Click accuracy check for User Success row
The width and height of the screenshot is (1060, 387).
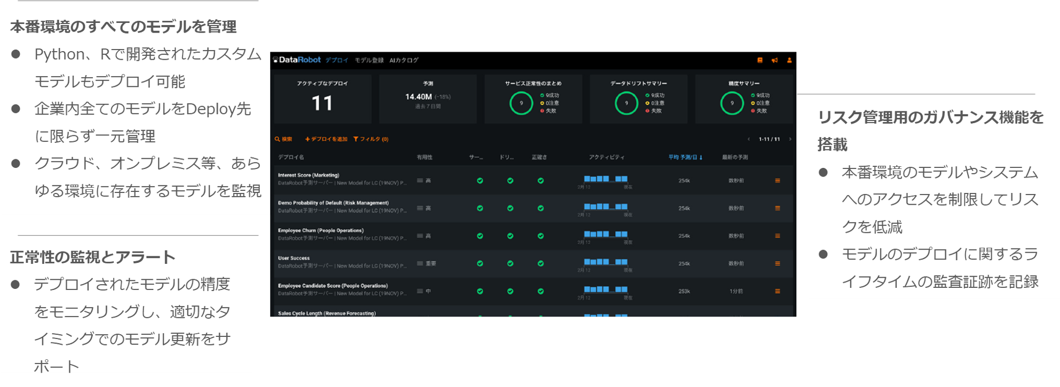pyautogui.click(x=541, y=264)
